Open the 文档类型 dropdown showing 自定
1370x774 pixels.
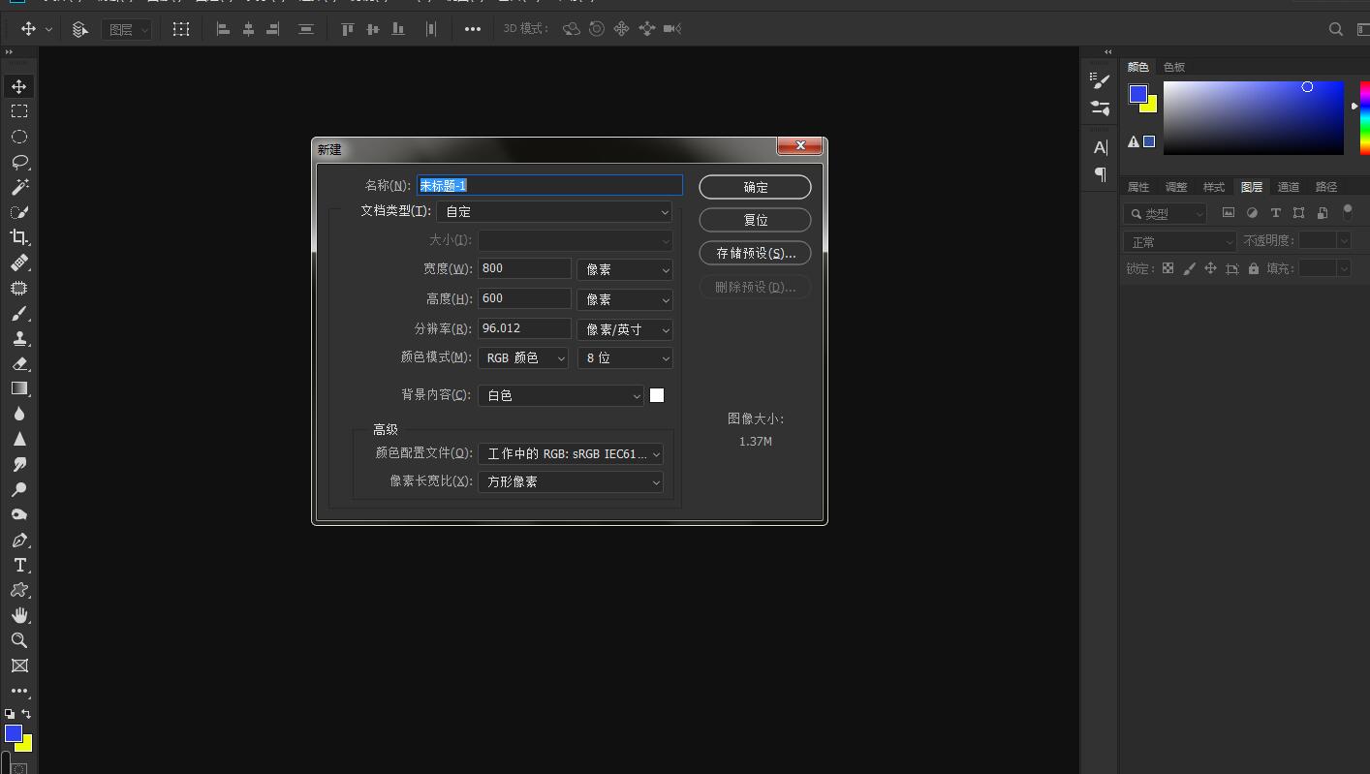coord(554,211)
